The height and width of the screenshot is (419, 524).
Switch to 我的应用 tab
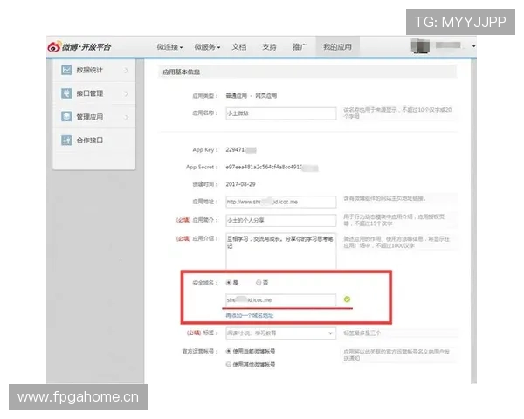click(337, 47)
